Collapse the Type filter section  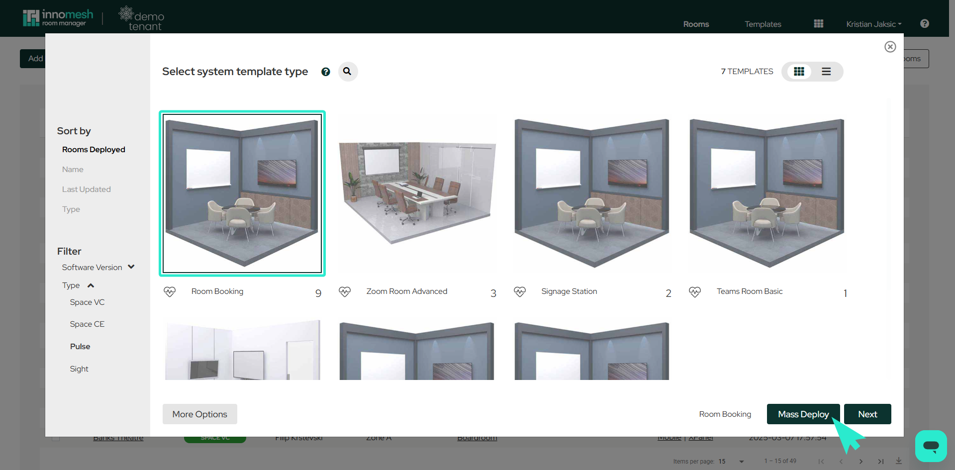click(78, 285)
